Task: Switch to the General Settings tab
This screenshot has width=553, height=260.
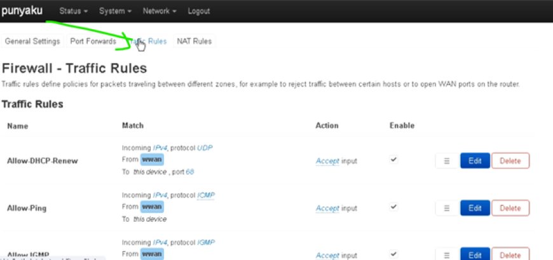Action: 32,41
